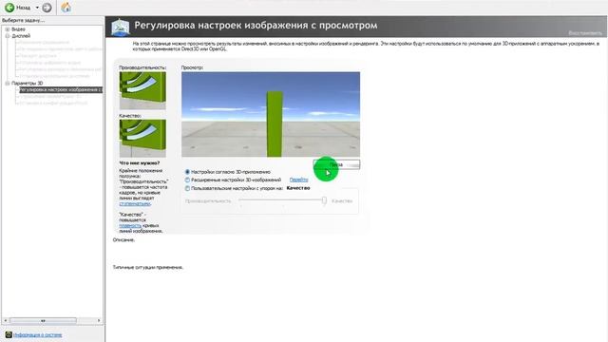Screen dimensions: 608x342
Task: Expand the Видео tree node
Action: pyautogui.click(x=7, y=29)
